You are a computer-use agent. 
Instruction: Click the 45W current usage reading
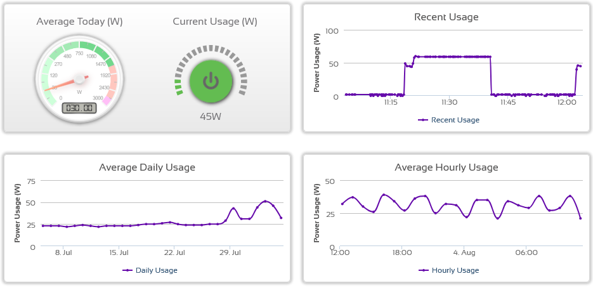211,117
